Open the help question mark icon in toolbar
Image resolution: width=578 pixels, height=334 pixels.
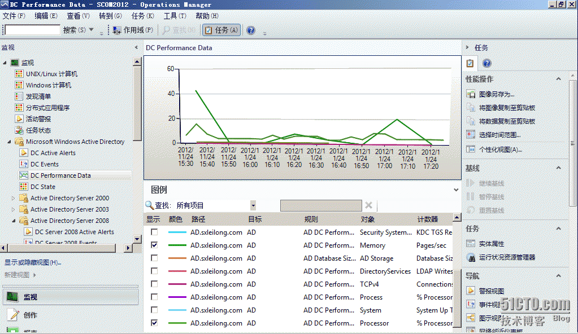[251, 30]
